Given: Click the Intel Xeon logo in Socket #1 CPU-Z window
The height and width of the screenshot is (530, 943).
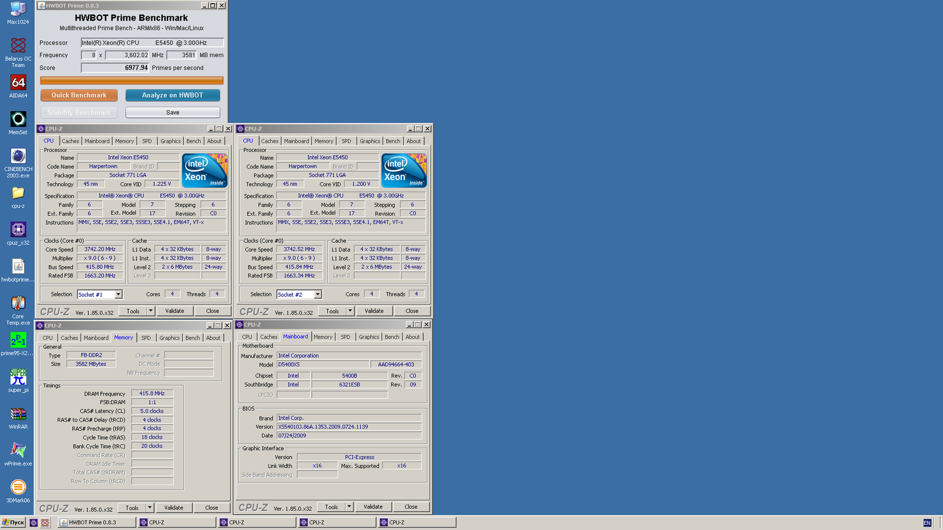Looking at the screenshot, I should click(204, 170).
